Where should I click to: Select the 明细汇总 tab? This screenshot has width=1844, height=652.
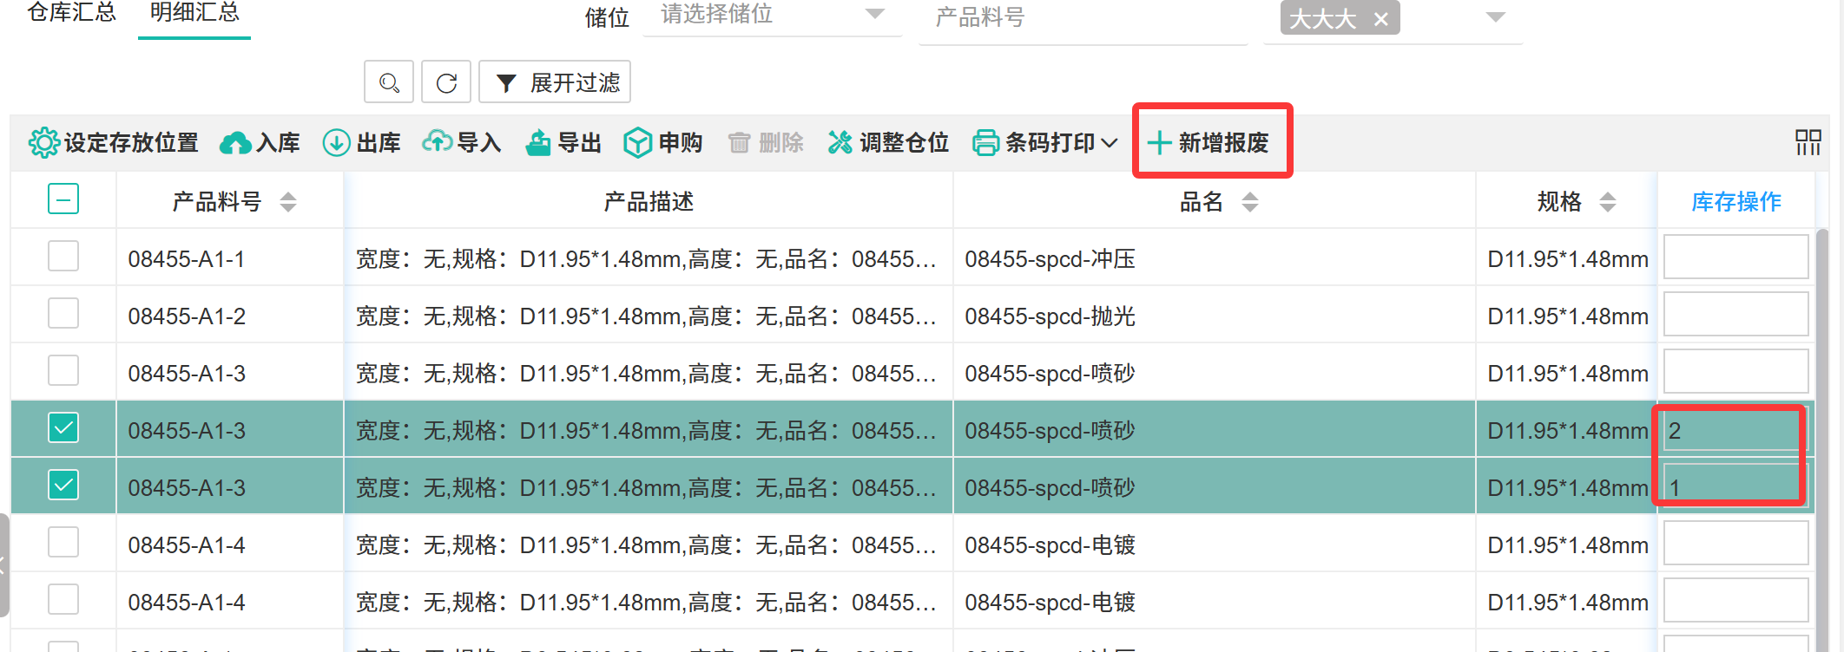click(x=194, y=12)
